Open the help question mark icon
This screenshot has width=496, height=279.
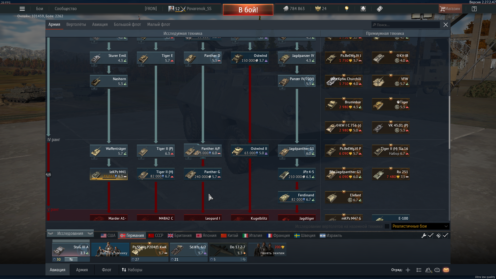point(474,9)
